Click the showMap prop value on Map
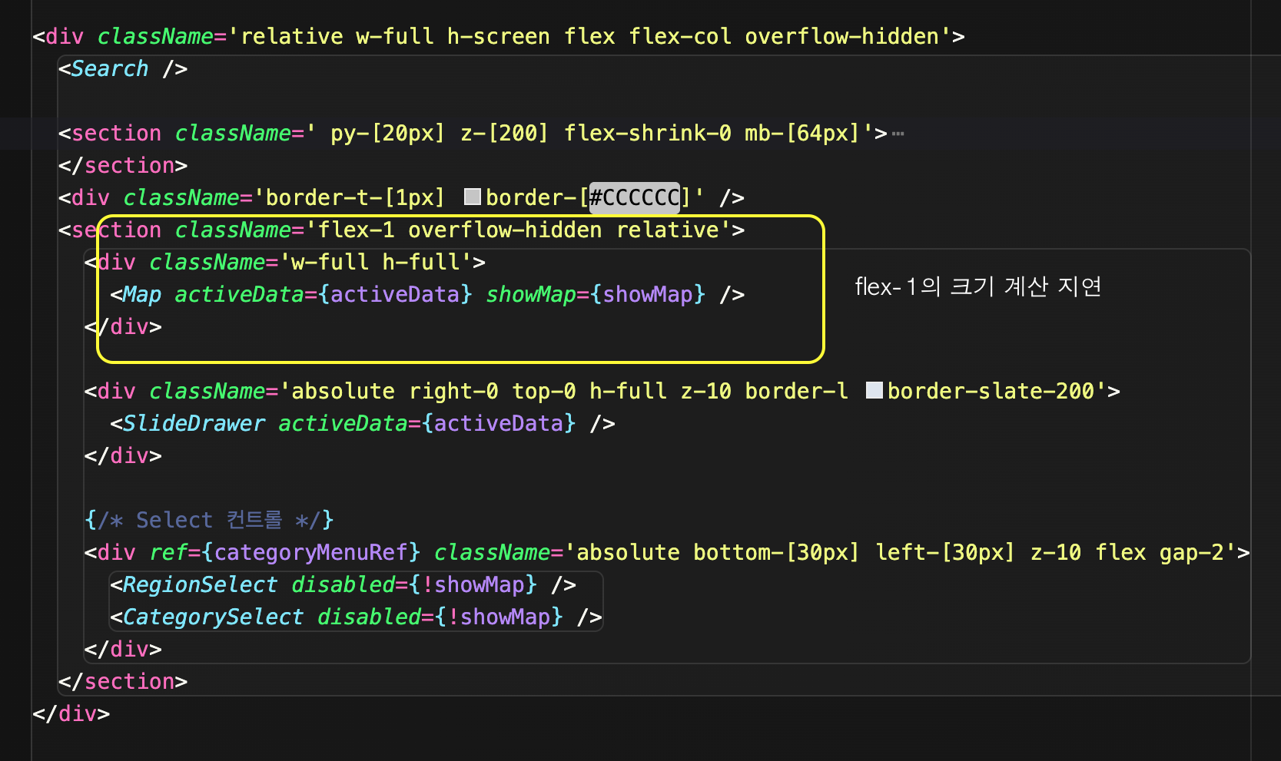The height and width of the screenshot is (761, 1281). (x=647, y=295)
